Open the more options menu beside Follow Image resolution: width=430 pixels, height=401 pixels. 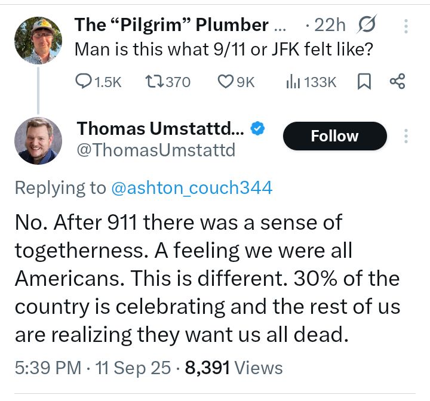[x=406, y=135]
